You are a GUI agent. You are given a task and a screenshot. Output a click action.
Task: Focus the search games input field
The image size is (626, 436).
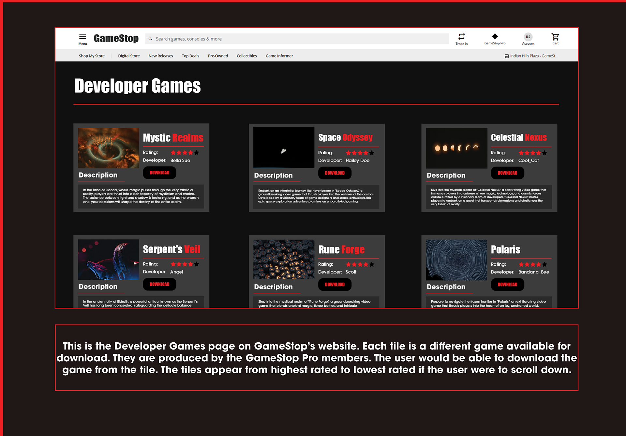tap(297, 39)
